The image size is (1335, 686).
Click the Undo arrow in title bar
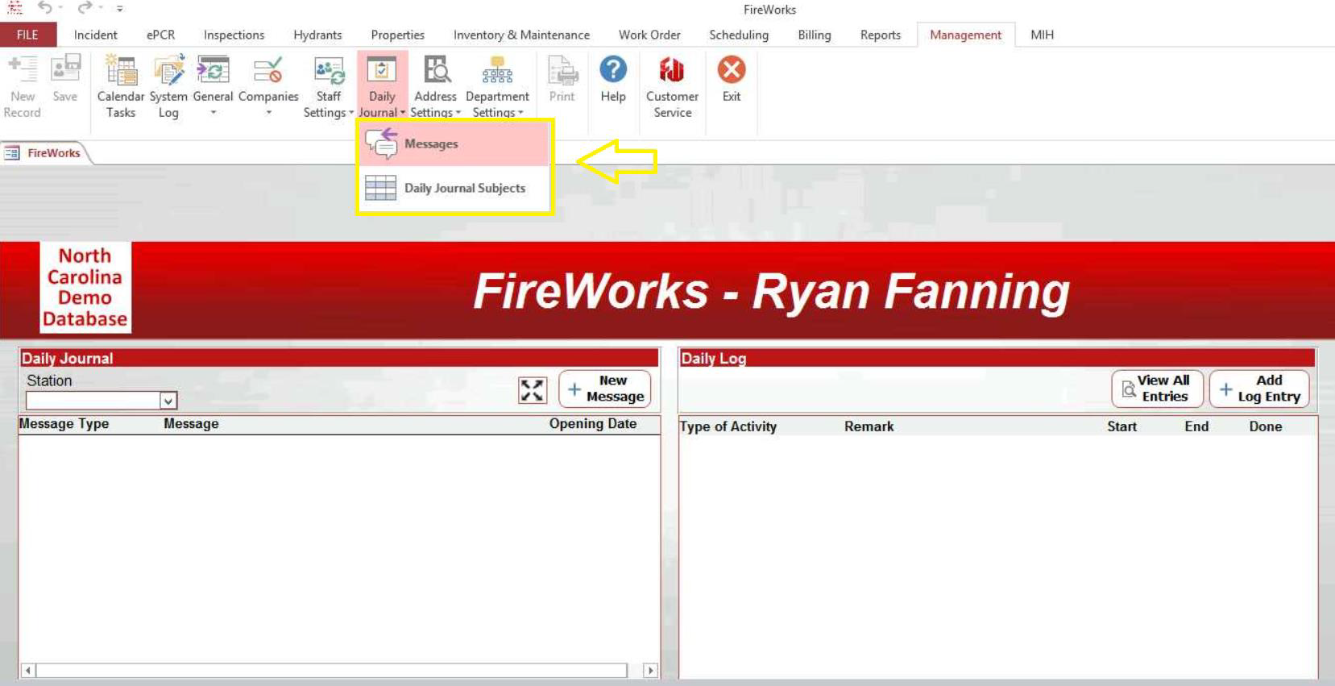[45, 8]
